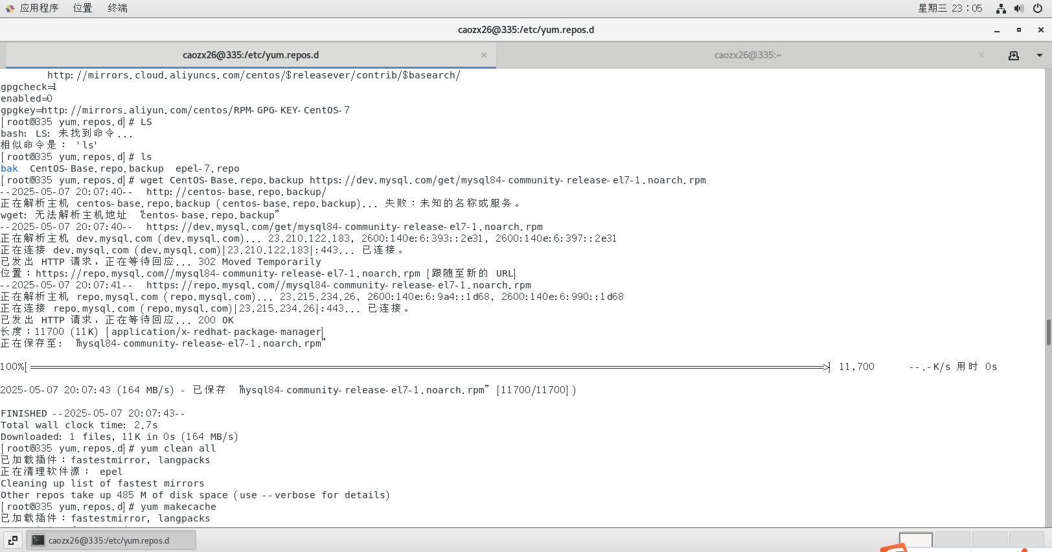Close the /etc/yum.repos.d terminal tab
1052x552 pixels.
click(x=484, y=55)
